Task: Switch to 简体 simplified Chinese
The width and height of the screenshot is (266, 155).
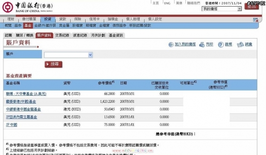Action: [x=179, y=3]
